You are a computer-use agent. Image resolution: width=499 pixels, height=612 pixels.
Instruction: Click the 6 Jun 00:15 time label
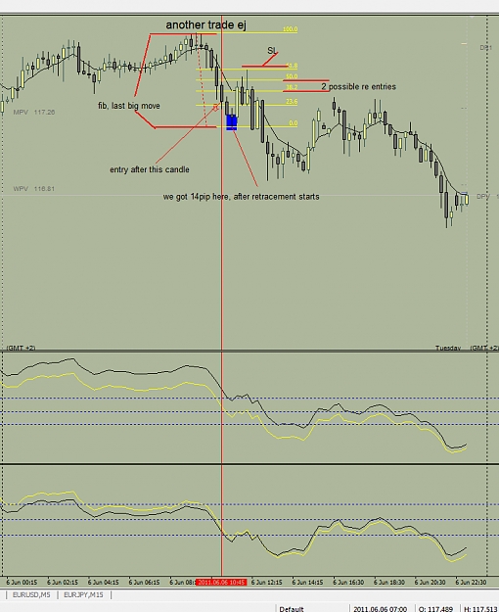coord(22,583)
